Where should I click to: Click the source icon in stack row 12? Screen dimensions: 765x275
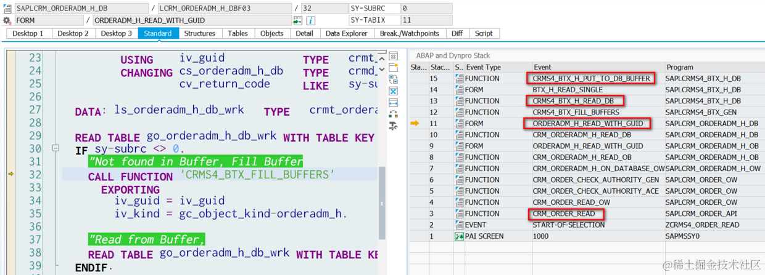click(x=459, y=112)
